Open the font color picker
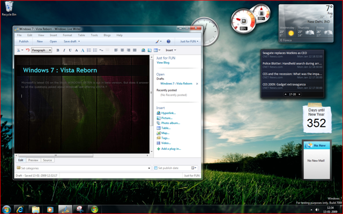 tap(83, 50)
